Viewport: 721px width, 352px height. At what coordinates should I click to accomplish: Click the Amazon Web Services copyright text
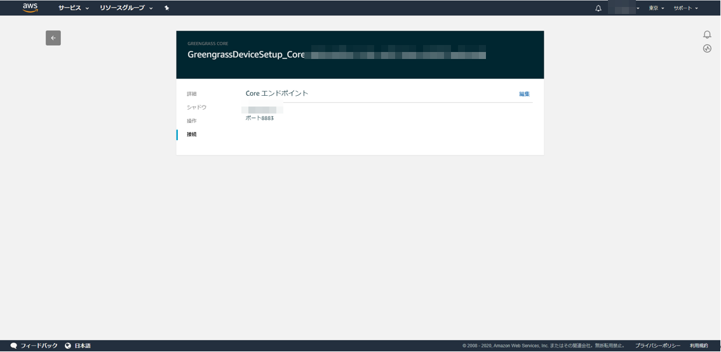pyautogui.click(x=544, y=346)
